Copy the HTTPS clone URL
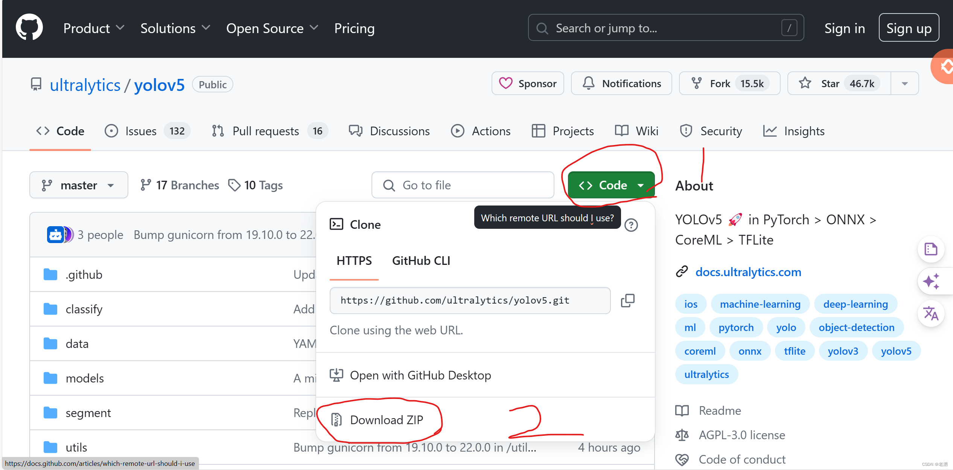953x470 pixels. (627, 301)
